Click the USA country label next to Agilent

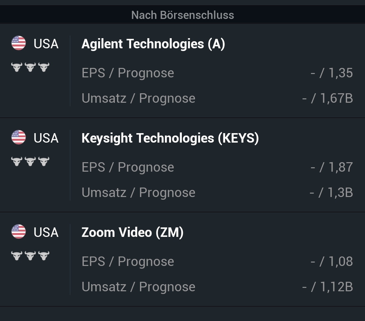click(46, 44)
